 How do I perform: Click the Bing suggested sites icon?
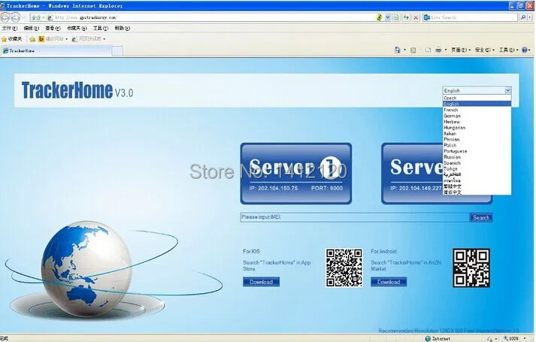[41, 39]
